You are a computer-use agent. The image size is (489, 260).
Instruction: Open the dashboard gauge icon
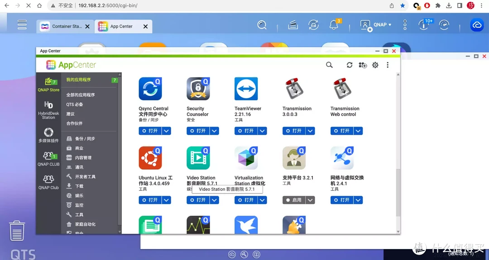click(444, 25)
